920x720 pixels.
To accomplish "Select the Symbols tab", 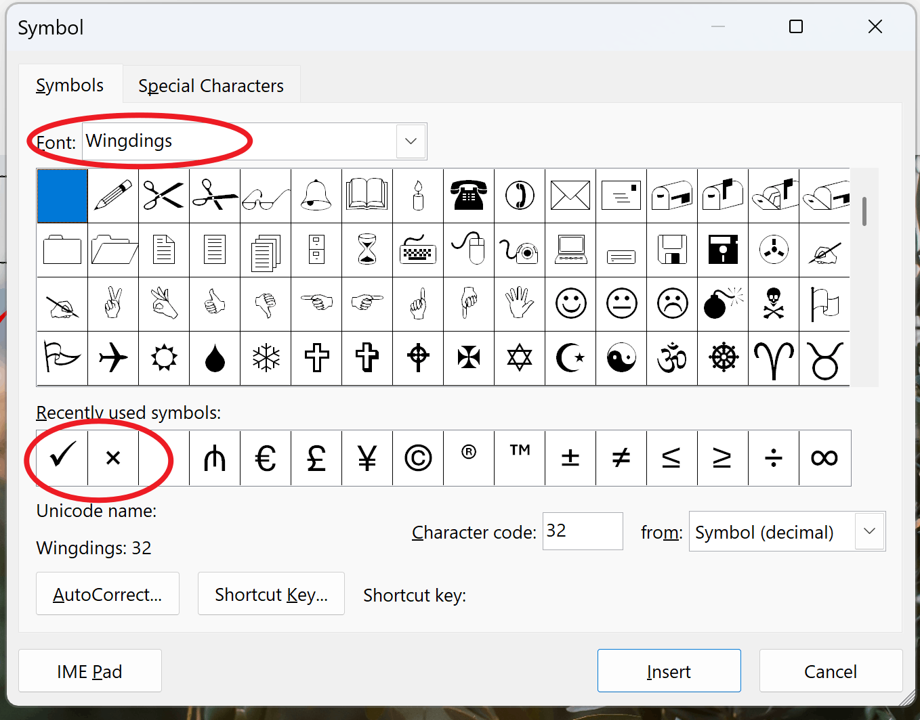I will 70,85.
